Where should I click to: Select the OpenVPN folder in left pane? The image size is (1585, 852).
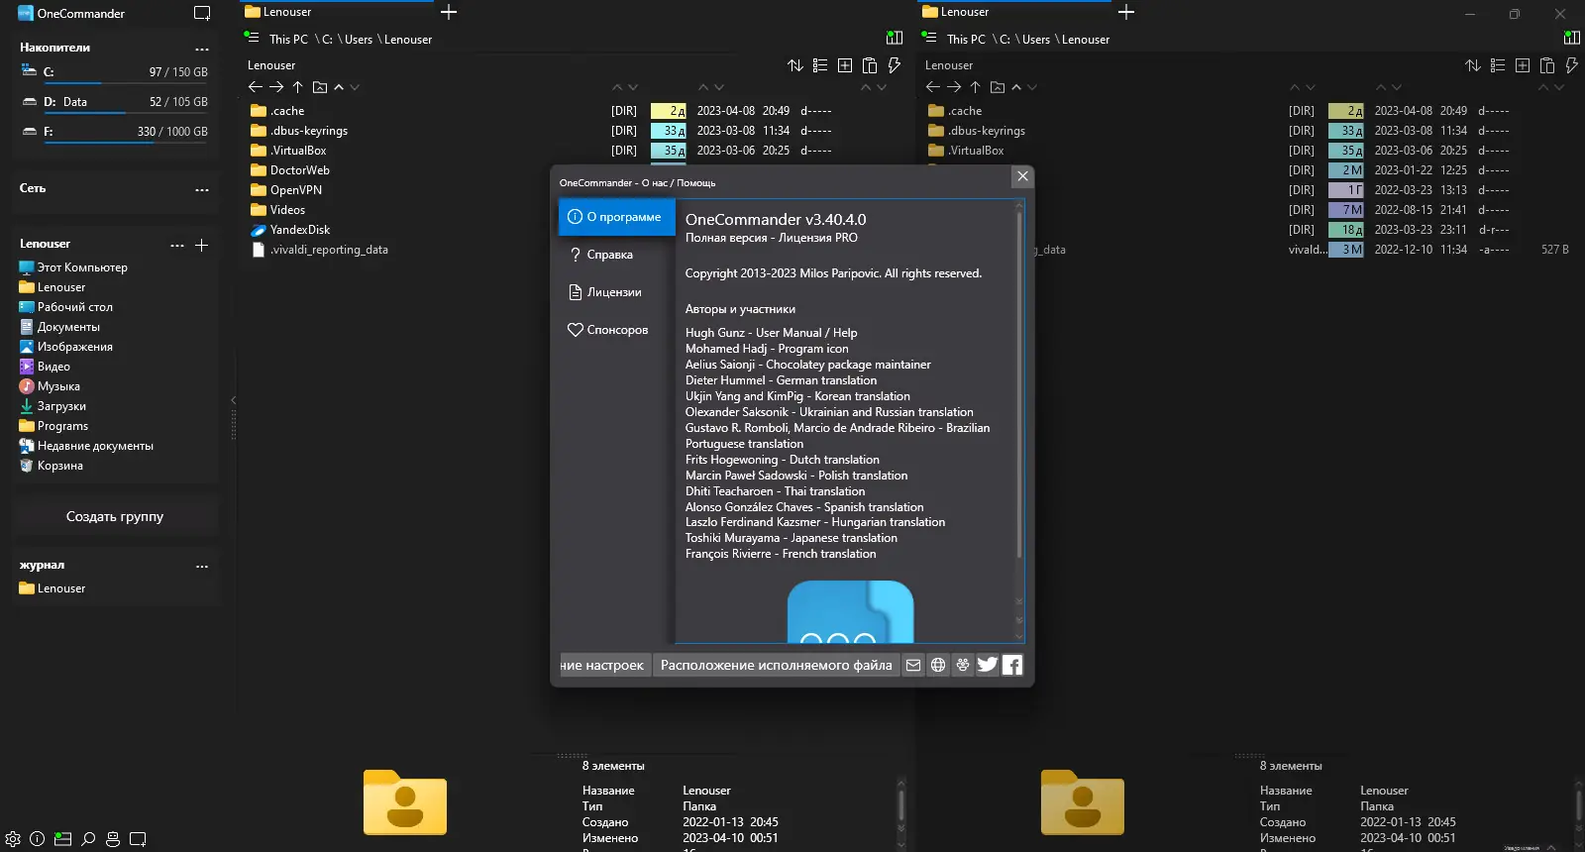tap(296, 190)
